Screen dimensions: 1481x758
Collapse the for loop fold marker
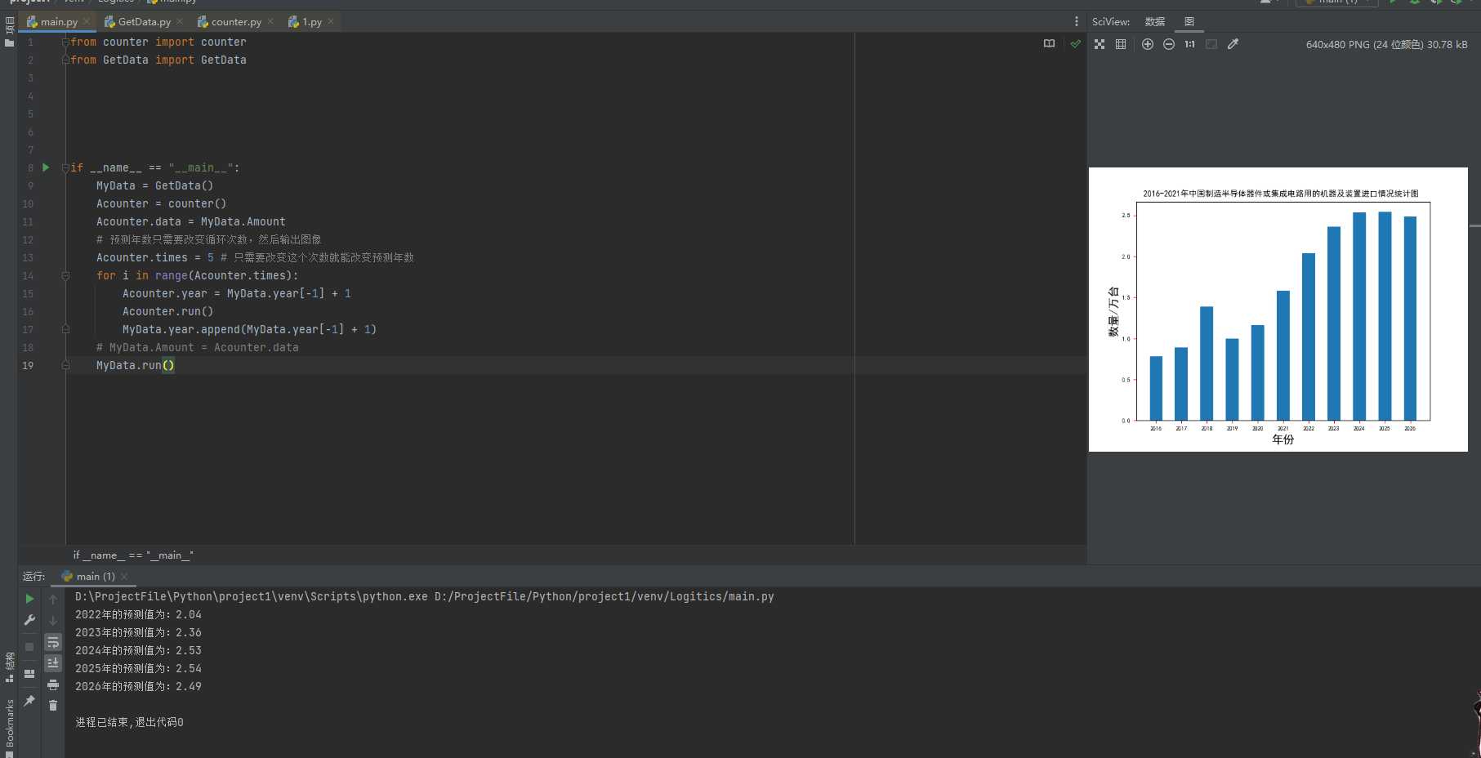[65, 276]
